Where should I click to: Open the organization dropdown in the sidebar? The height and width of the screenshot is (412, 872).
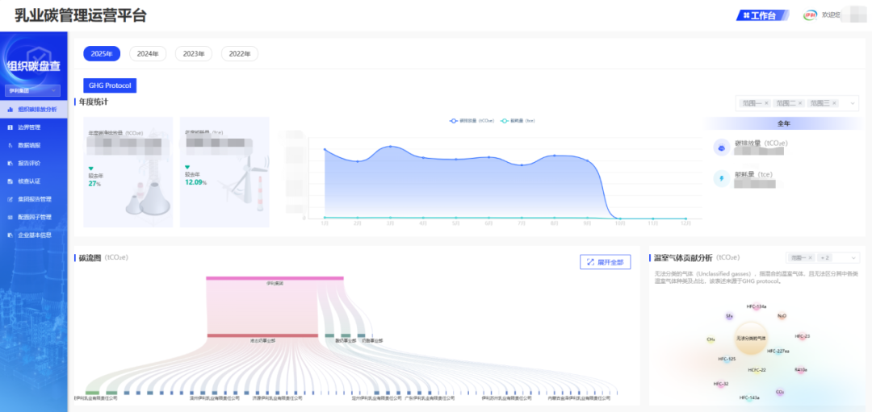pos(32,91)
